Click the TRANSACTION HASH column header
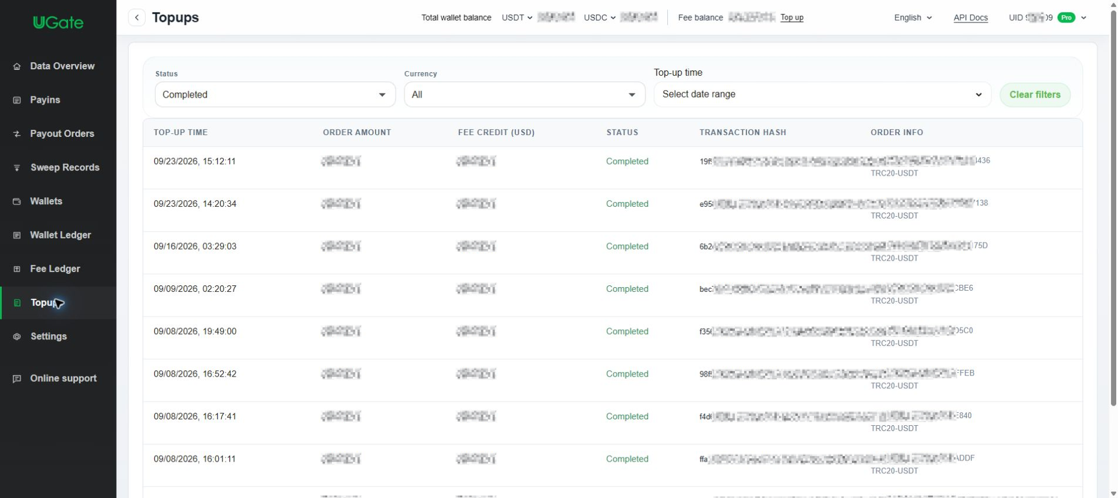The width and height of the screenshot is (1118, 498). (742, 132)
